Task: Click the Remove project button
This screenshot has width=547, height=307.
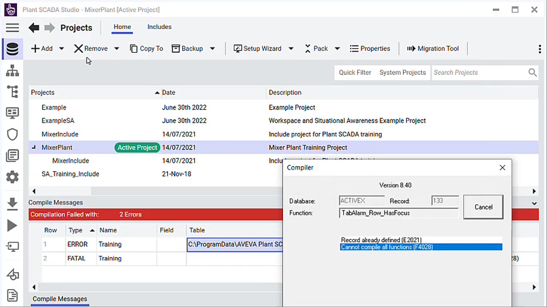Action: coord(91,49)
